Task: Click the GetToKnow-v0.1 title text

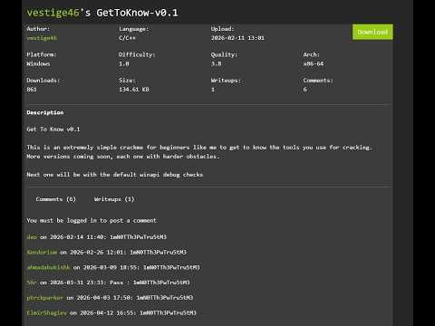Action: tap(137, 13)
